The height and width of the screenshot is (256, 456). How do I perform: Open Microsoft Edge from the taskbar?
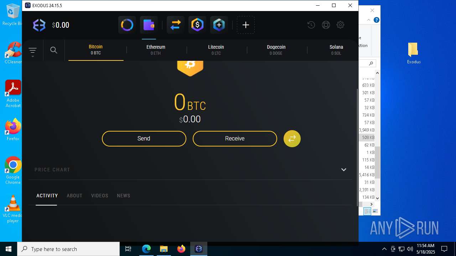tap(146, 249)
